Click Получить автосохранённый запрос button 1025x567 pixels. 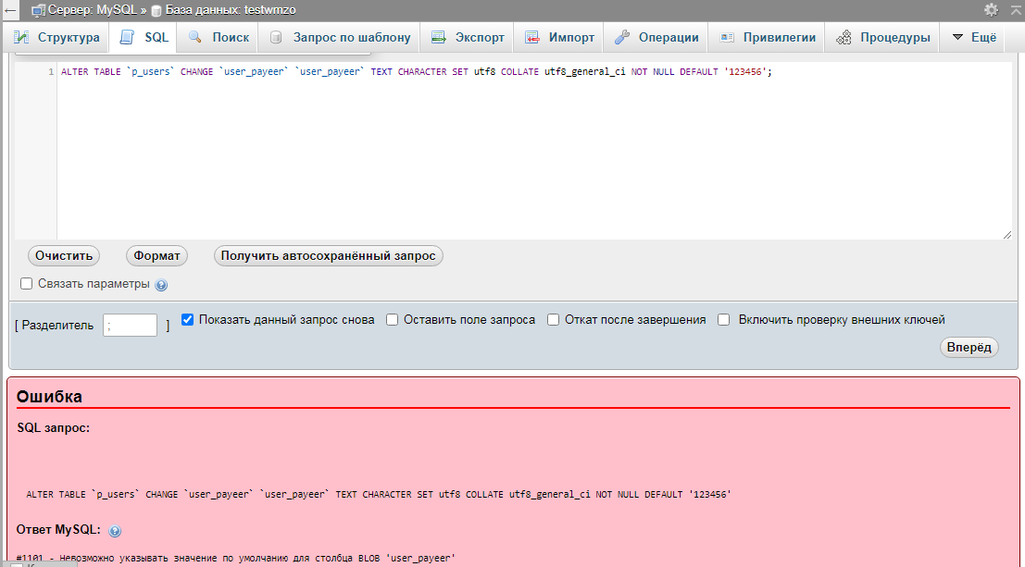[x=328, y=256]
